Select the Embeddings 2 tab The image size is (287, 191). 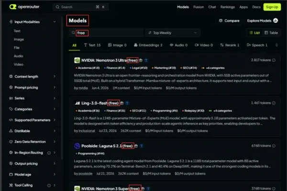[x=148, y=45]
